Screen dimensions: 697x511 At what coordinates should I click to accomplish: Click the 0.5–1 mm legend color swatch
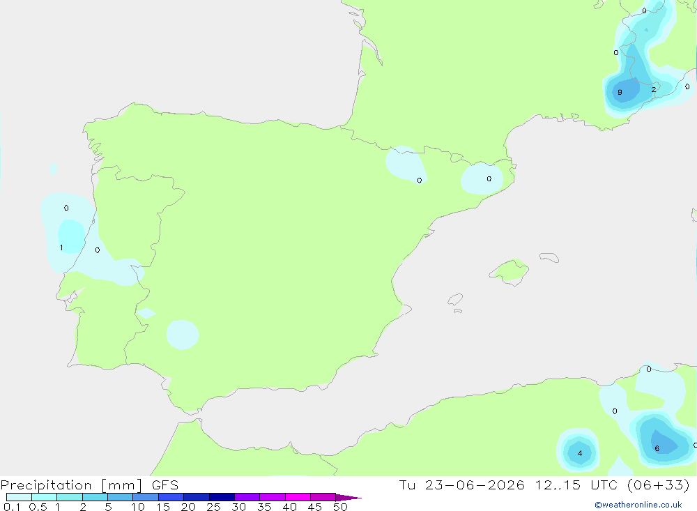click(x=44, y=497)
